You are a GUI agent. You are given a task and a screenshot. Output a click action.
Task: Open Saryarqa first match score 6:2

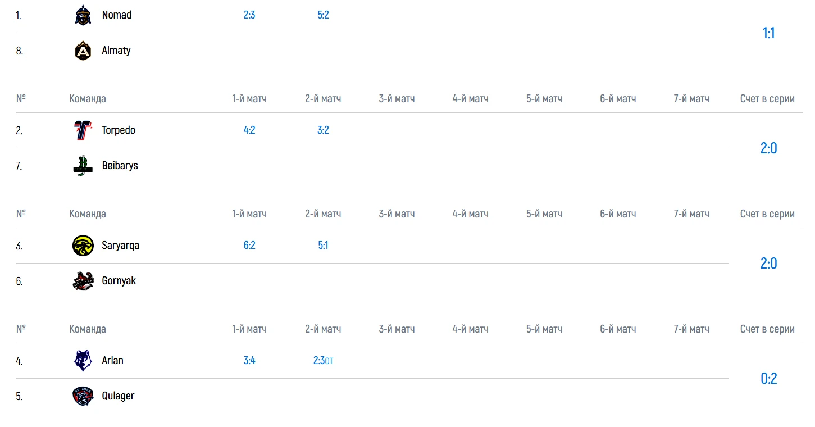pyautogui.click(x=249, y=246)
